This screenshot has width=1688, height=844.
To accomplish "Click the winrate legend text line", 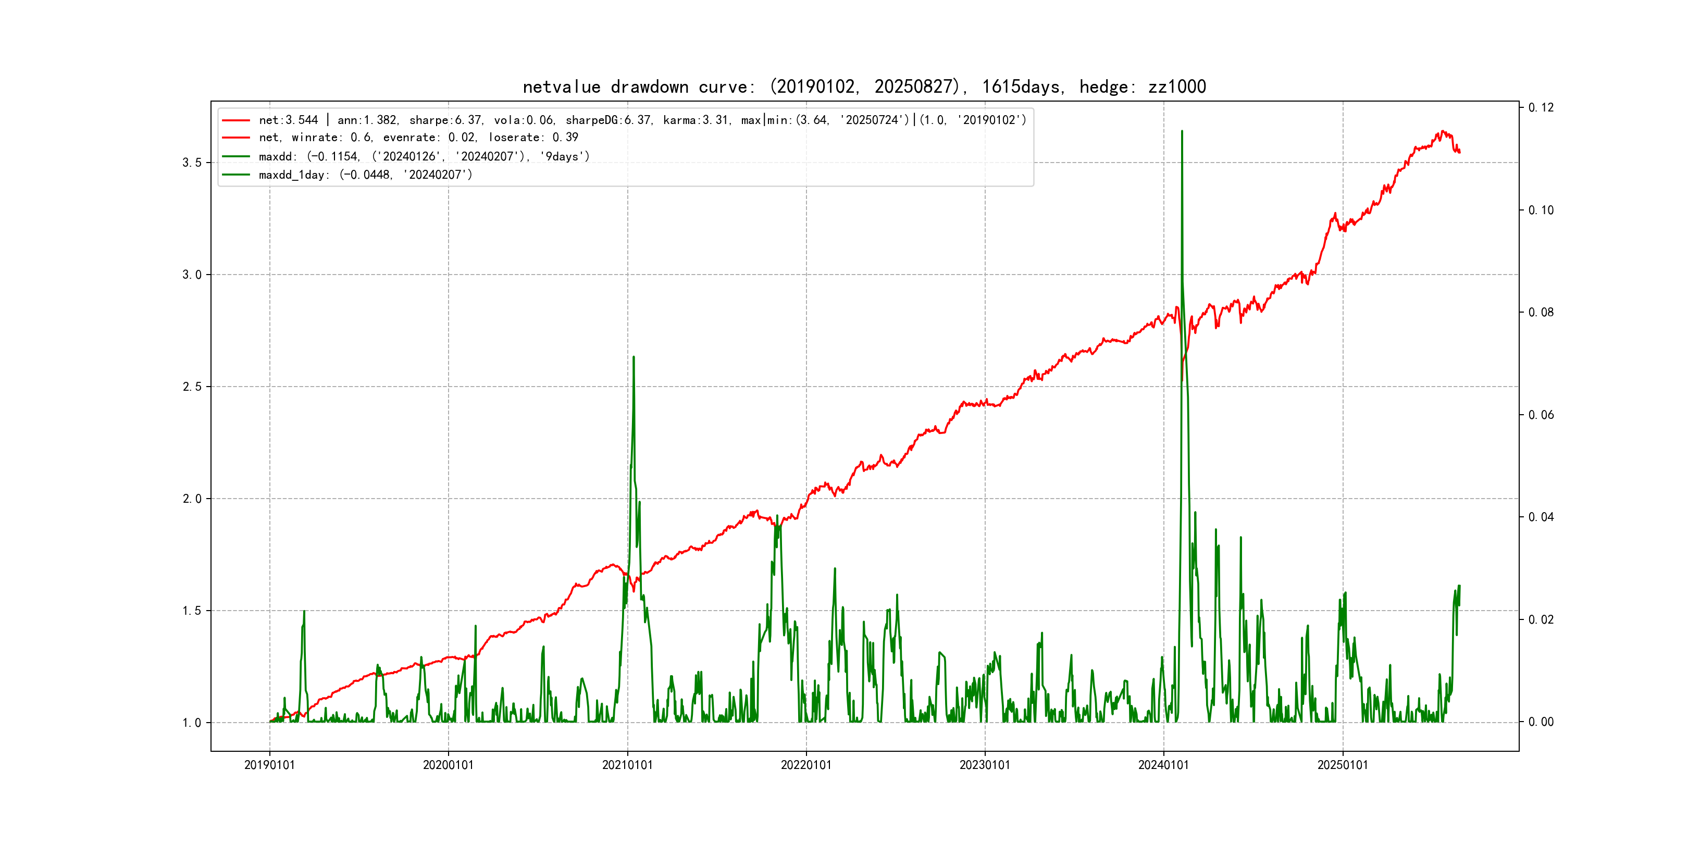I will click(x=418, y=138).
